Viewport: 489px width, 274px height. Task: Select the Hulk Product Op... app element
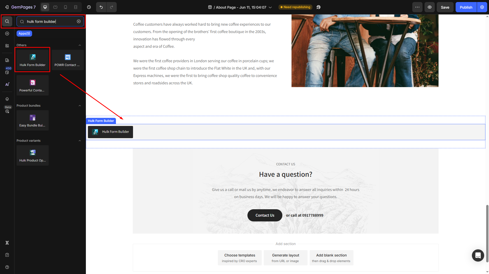[33, 155]
